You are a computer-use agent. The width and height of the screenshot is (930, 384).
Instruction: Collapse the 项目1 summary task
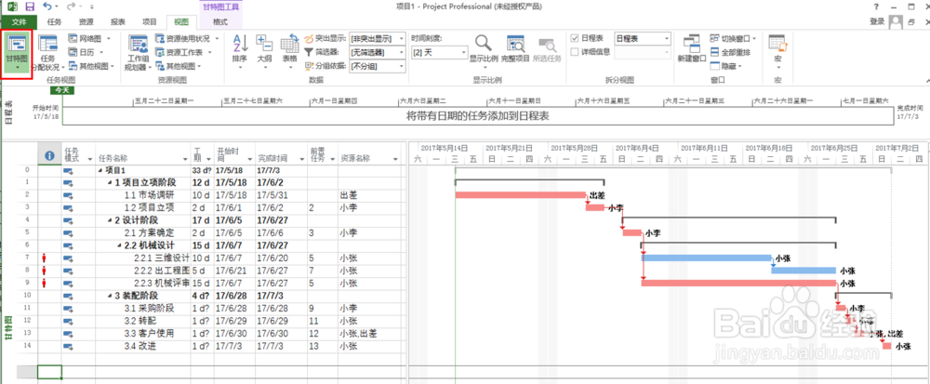point(100,171)
